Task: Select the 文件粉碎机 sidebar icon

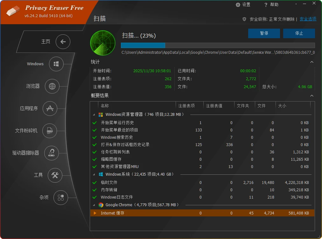Action: [50, 131]
